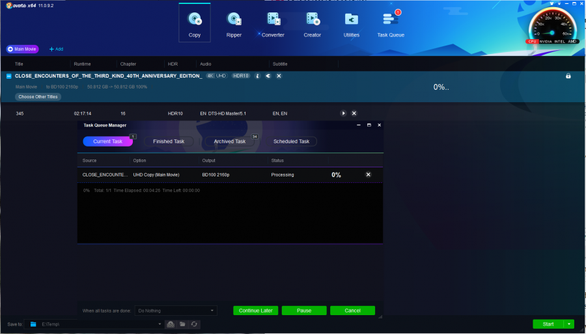Maximize the Task Queue Manager dialog

[x=369, y=125]
